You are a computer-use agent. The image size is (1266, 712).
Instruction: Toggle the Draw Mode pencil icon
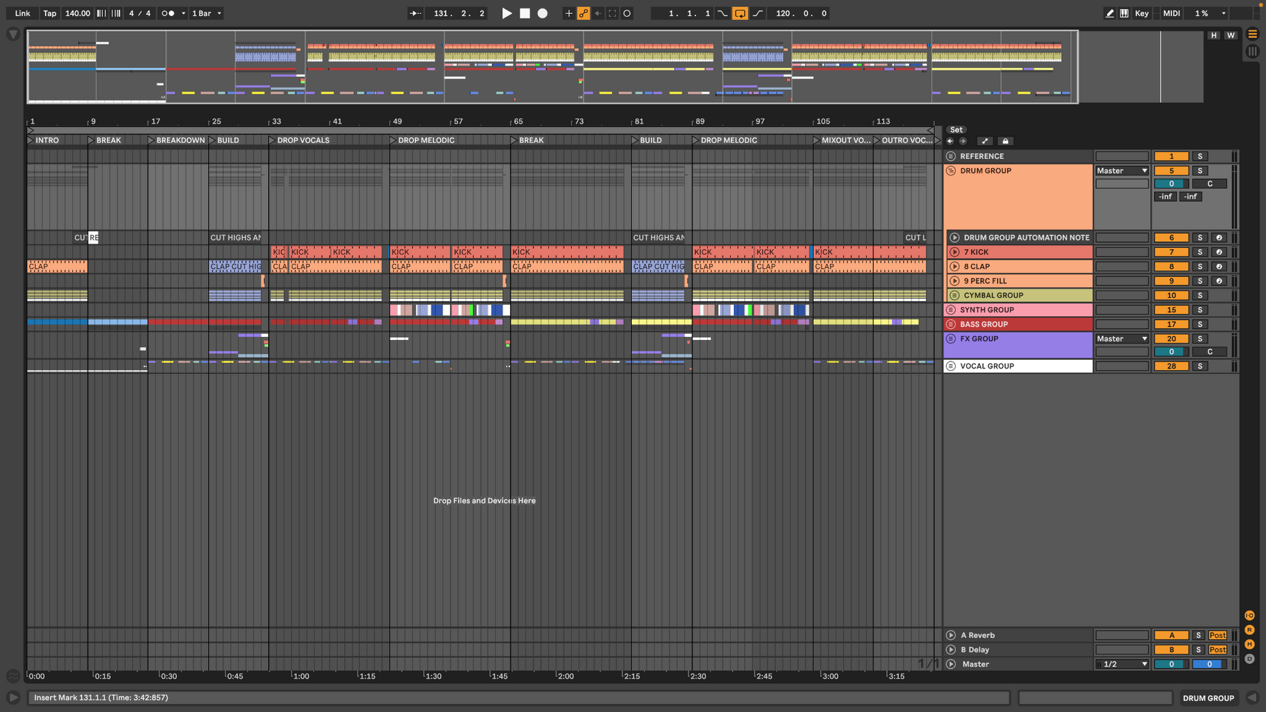click(x=1109, y=13)
